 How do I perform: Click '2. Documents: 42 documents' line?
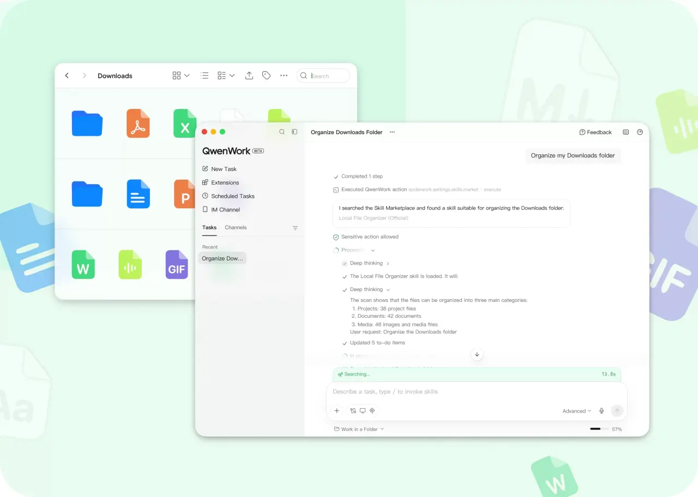coord(386,316)
